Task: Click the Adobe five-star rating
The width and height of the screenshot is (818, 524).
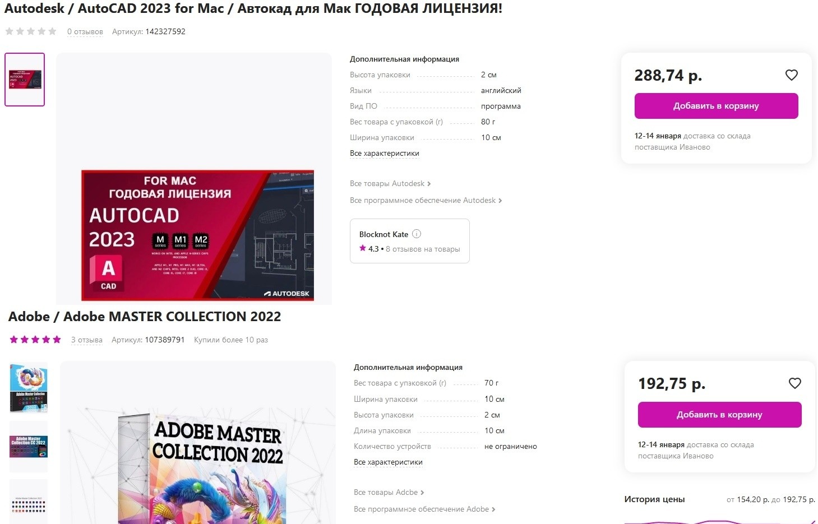Action: click(35, 340)
